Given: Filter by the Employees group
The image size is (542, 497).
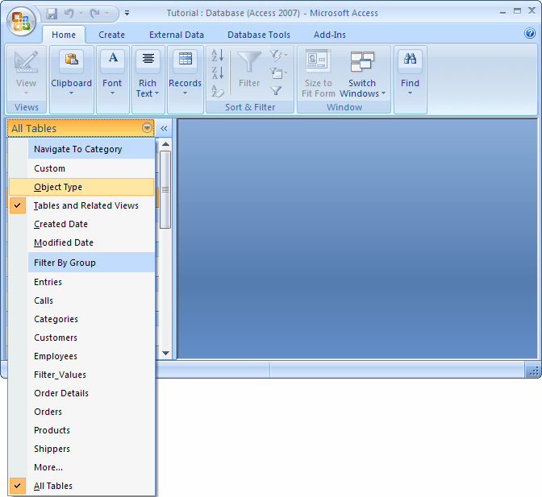Looking at the screenshot, I should pos(81,357).
